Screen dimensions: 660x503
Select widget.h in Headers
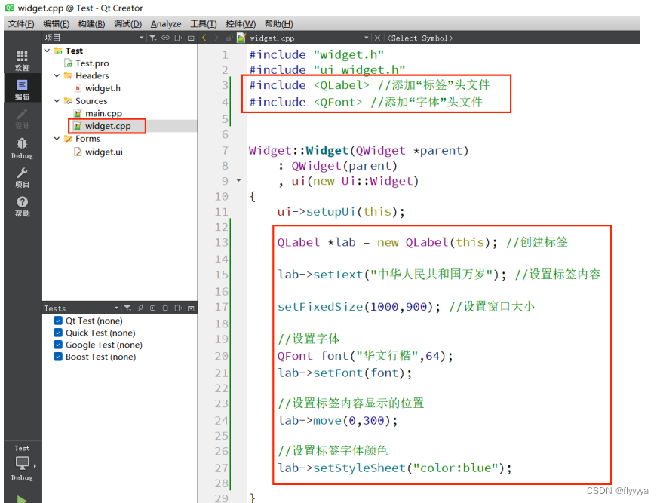point(103,88)
